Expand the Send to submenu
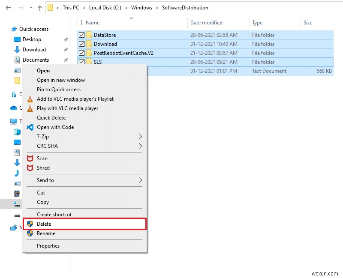343x278 pixels. tap(45, 180)
